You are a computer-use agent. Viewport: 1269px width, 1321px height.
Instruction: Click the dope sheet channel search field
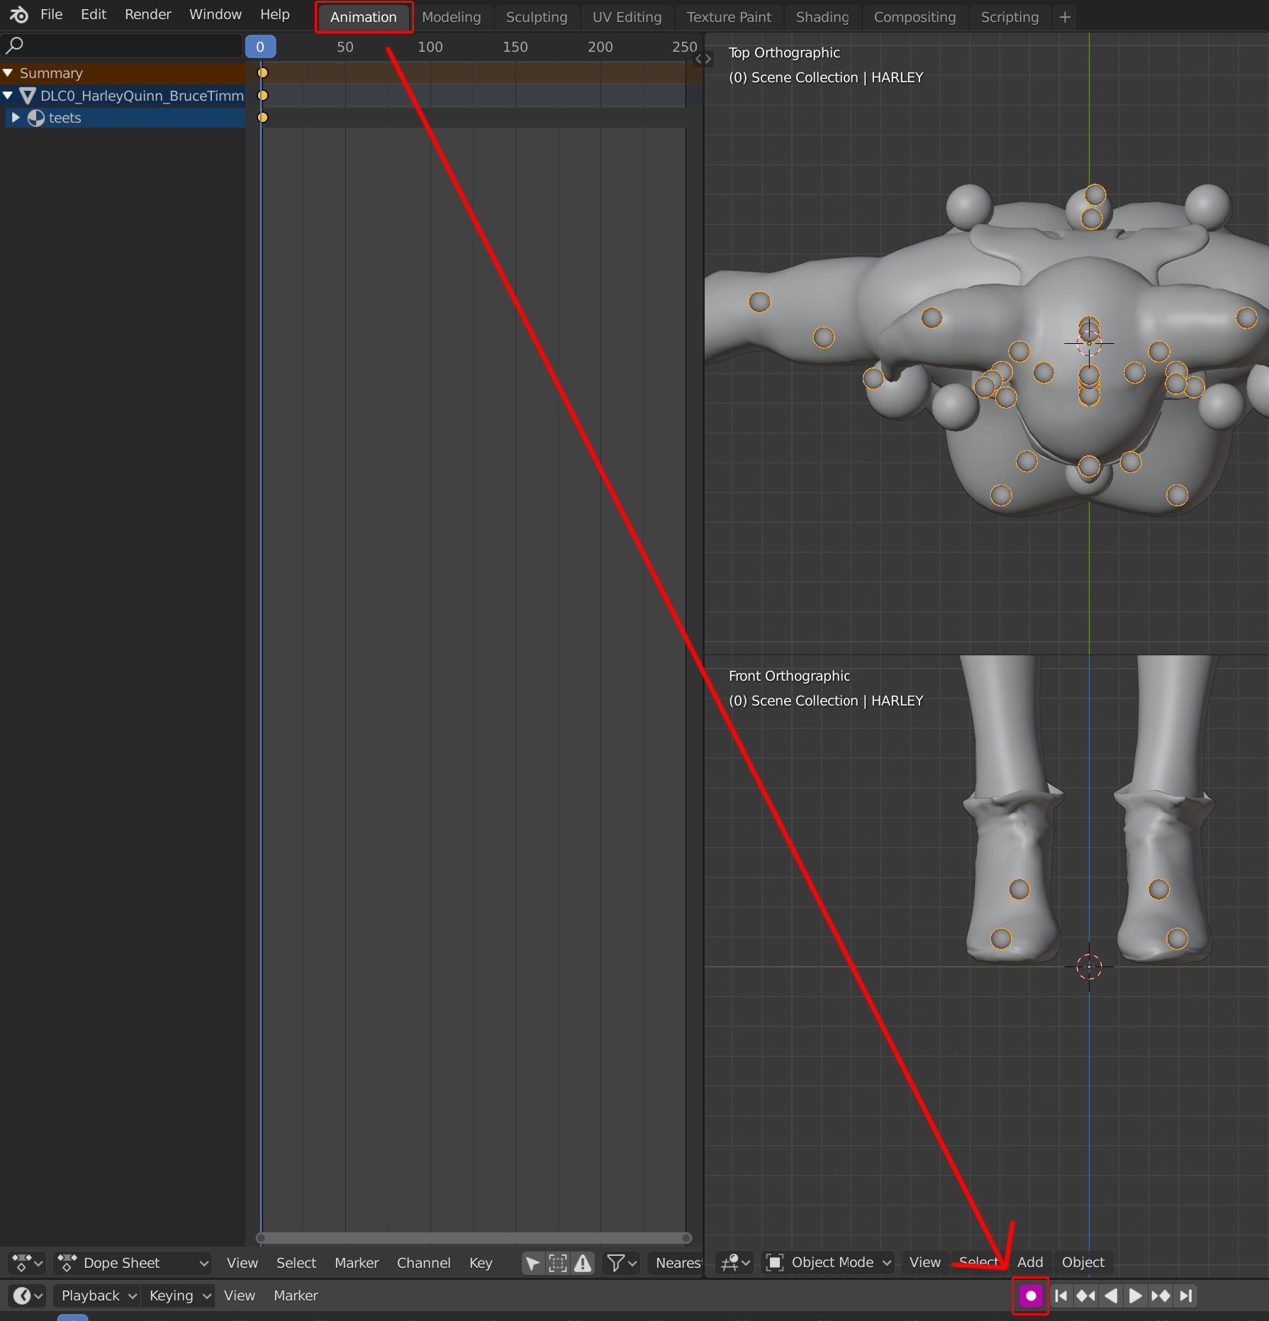[x=121, y=46]
